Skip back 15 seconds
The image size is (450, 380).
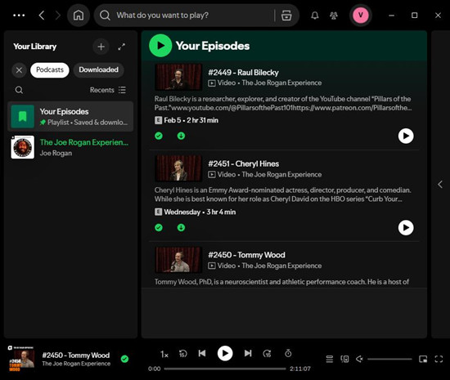(182, 354)
